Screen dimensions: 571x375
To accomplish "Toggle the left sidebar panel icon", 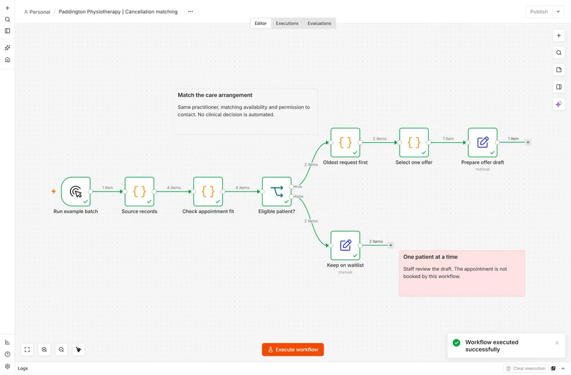I will tap(7, 31).
